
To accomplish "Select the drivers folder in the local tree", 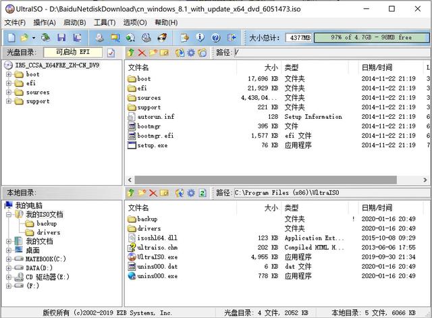I will pos(48,232).
